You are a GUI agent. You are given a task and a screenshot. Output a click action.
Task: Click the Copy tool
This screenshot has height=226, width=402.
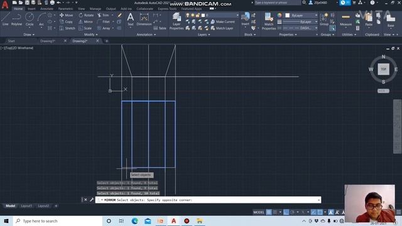(x=66, y=22)
